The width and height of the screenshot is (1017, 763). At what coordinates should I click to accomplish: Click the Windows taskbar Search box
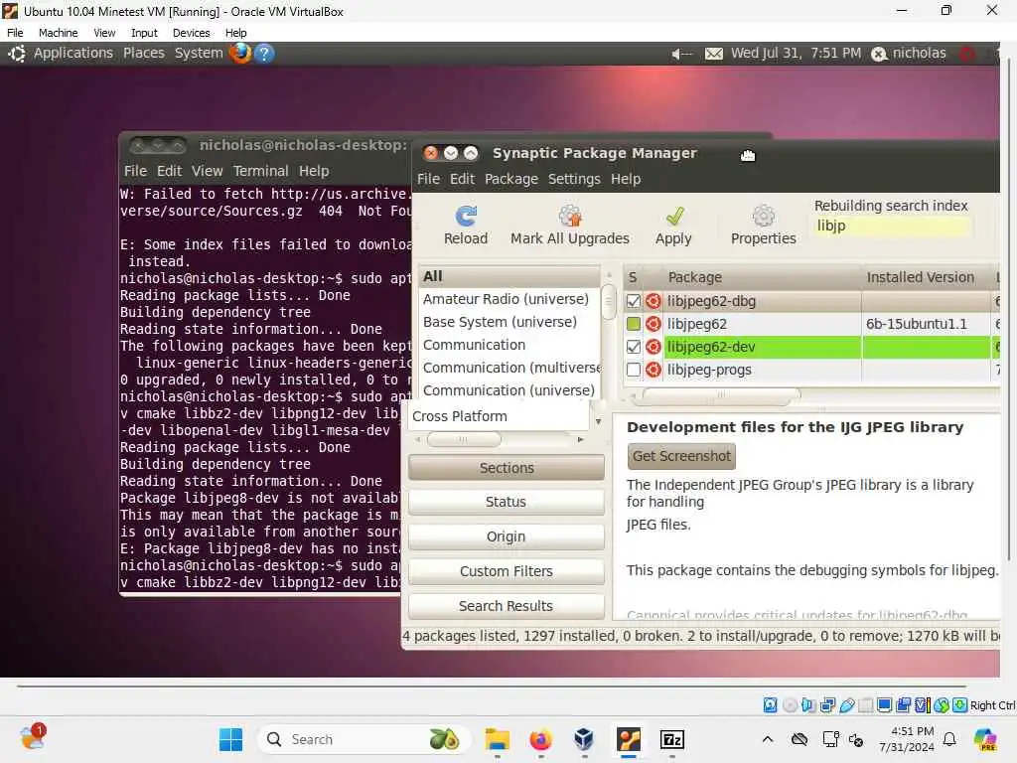(363, 739)
